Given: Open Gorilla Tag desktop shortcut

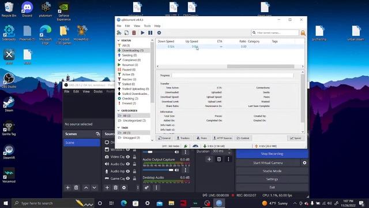Looking at the screenshot, I should [x=9, y=128].
